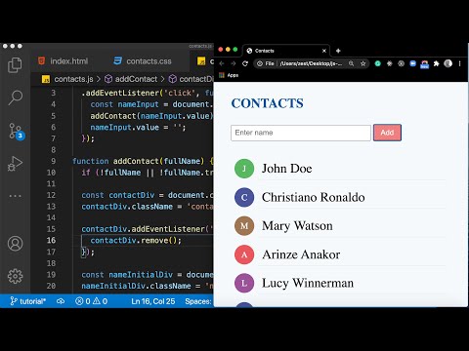Click the addContact breadcrumb item
Viewport: 469px width, 351px height.
(131, 79)
